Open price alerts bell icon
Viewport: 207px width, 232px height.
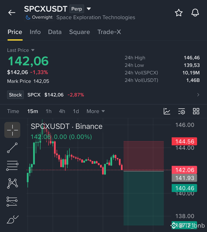click(x=195, y=12)
